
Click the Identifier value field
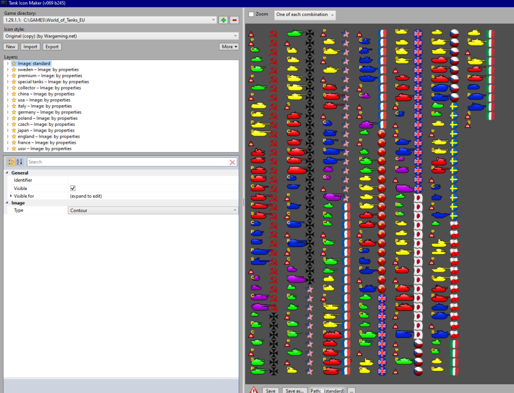[x=153, y=180]
